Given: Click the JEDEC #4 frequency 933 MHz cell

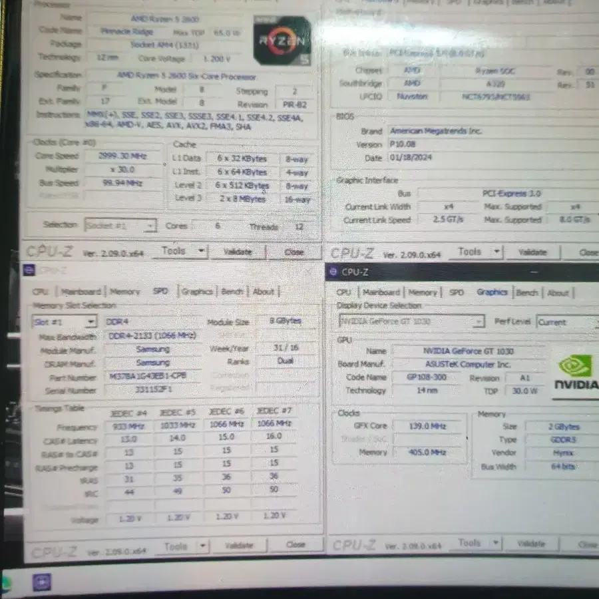Looking at the screenshot, I should tap(128, 426).
